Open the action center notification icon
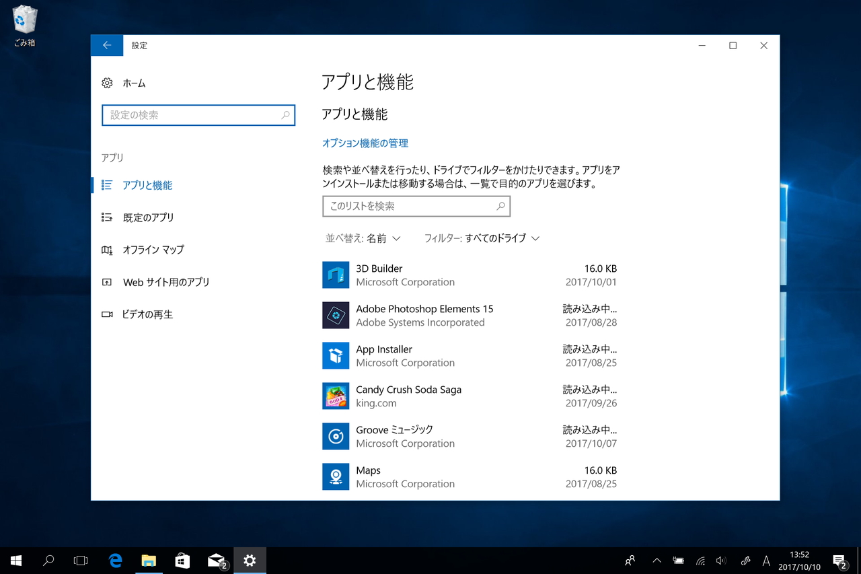The image size is (861, 574). point(839,561)
